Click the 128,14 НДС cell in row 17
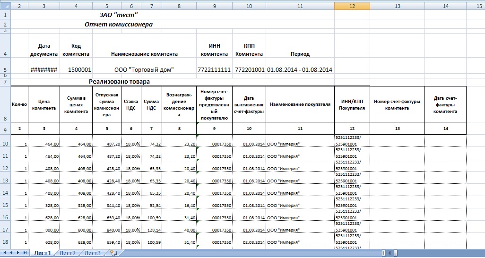 pos(151,227)
